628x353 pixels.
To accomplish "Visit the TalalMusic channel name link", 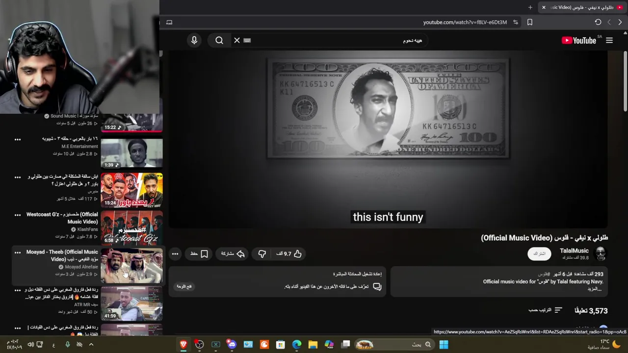I will tap(574, 251).
